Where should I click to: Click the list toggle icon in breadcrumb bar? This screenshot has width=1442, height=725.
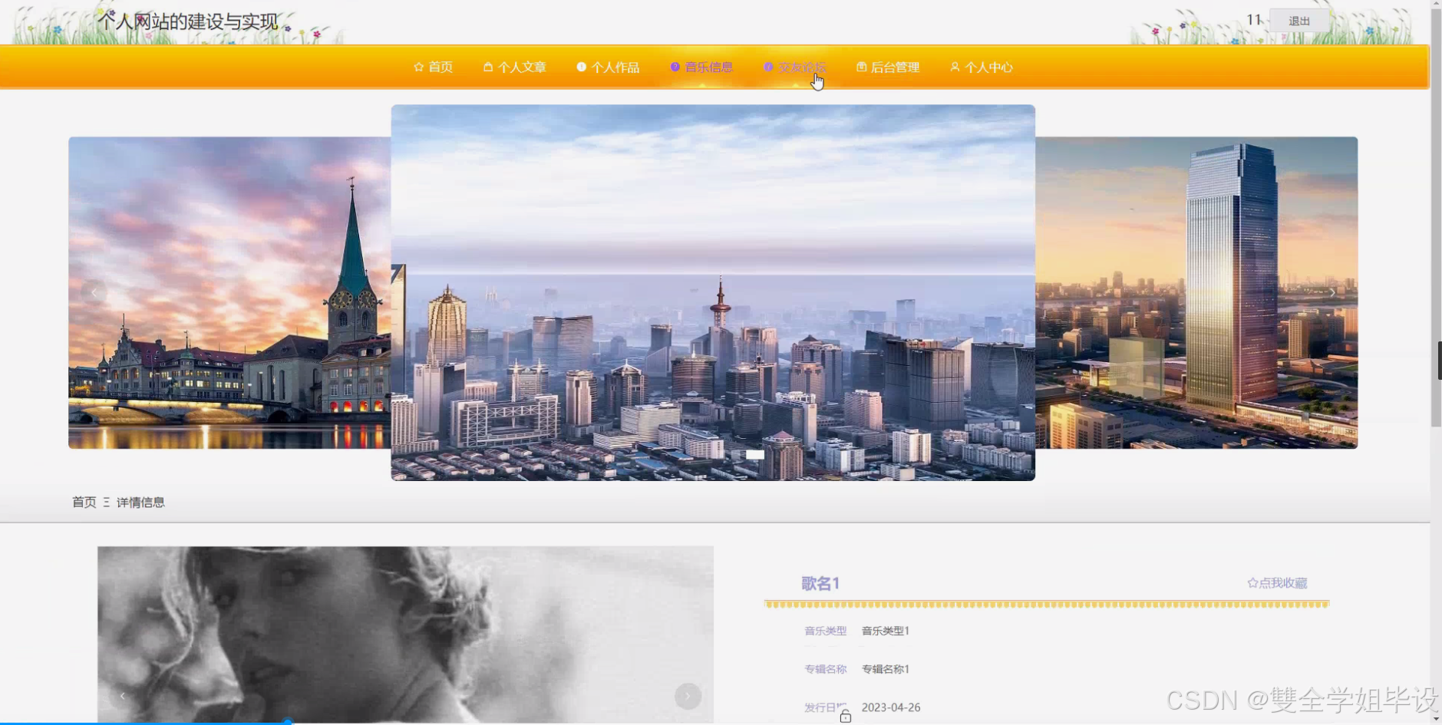107,502
